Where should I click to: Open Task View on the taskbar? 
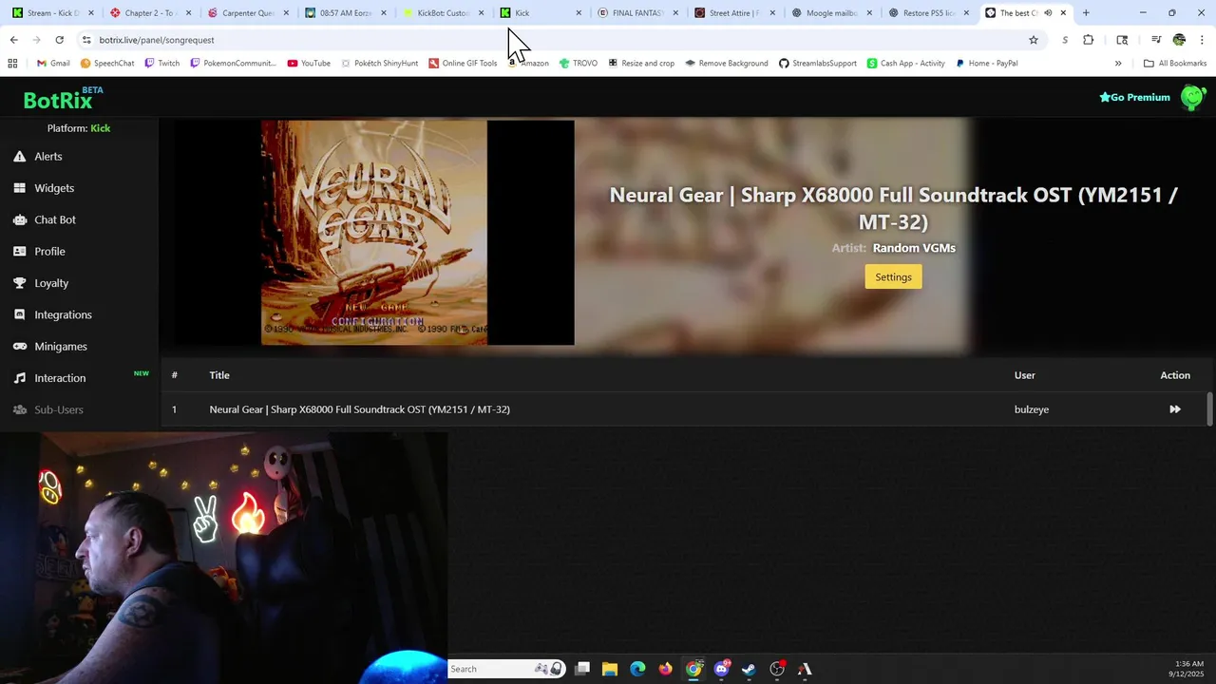point(582,669)
